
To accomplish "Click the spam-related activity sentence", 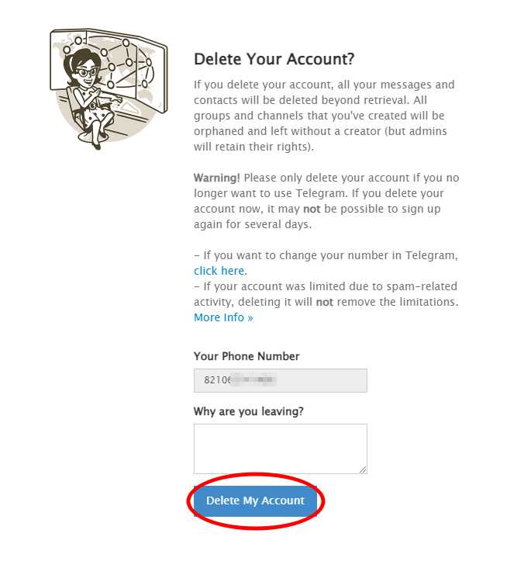I will pos(326,294).
